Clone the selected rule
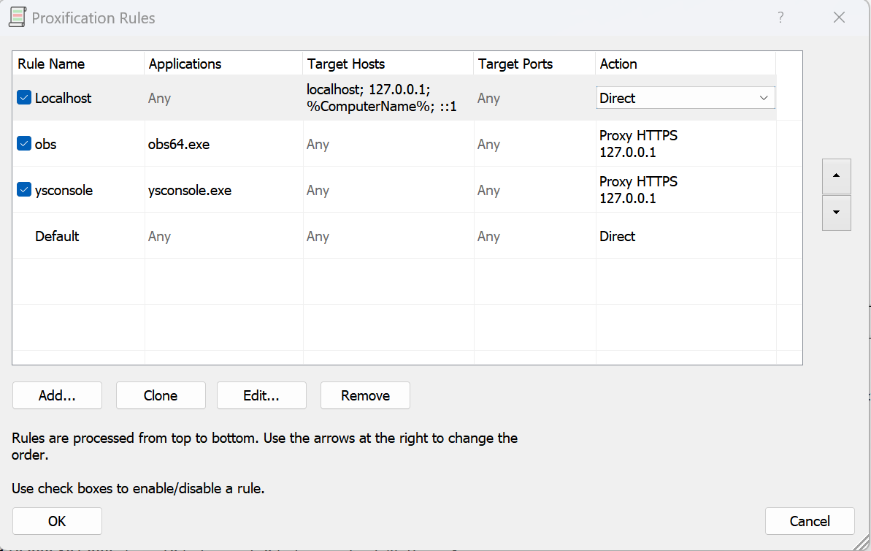871x551 pixels. (x=161, y=395)
